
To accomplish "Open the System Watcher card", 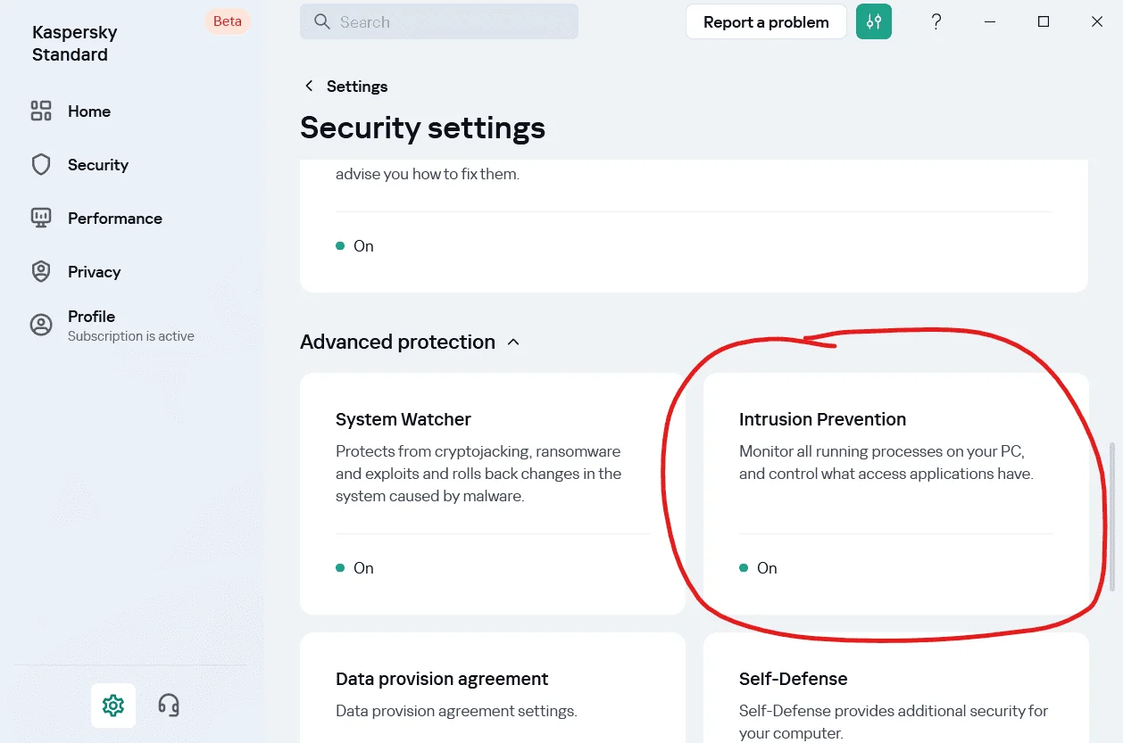I will coord(493,493).
